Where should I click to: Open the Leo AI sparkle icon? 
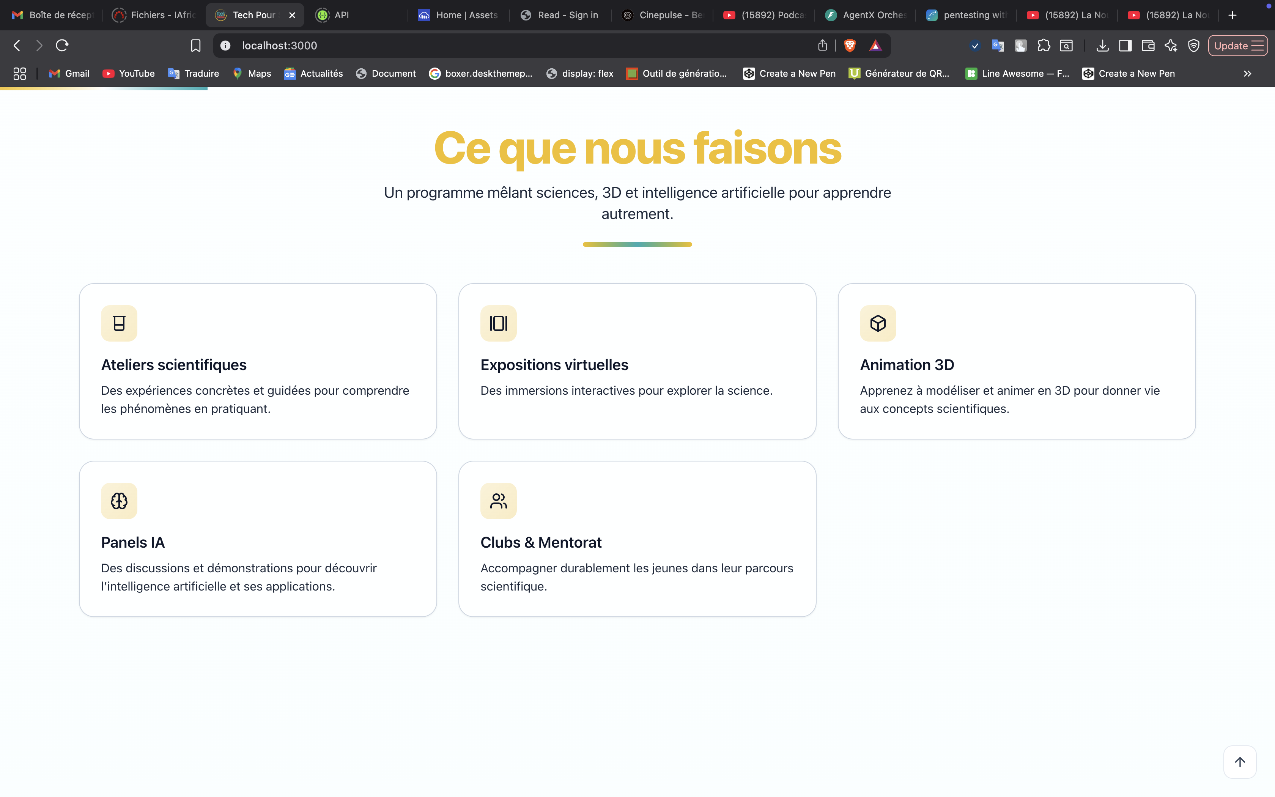click(x=1171, y=45)
